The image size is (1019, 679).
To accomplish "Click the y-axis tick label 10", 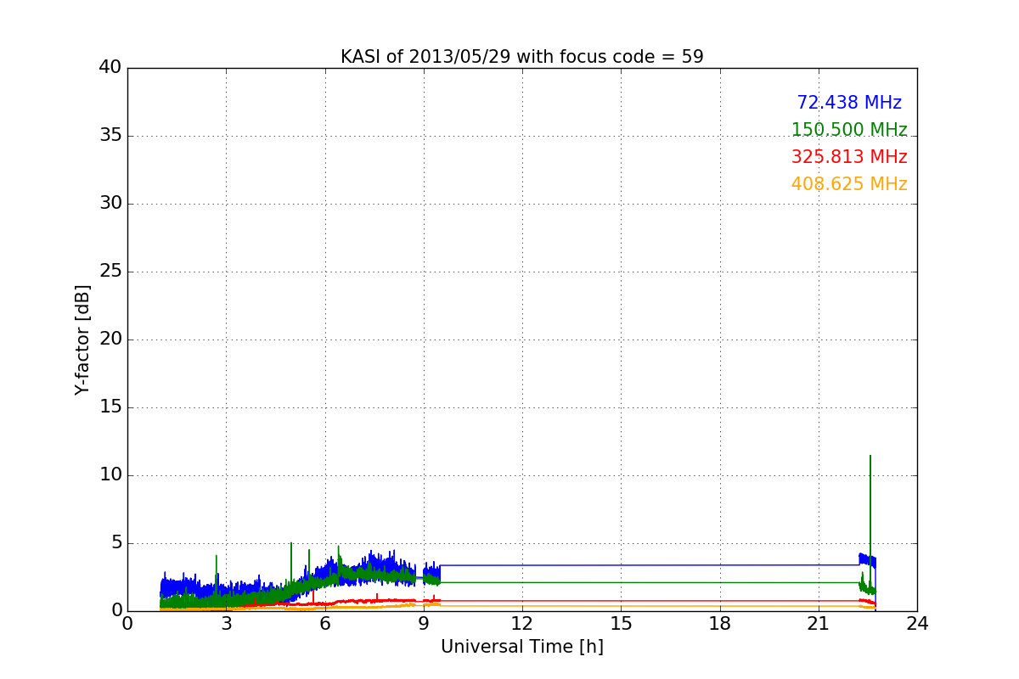I will 110,475.
